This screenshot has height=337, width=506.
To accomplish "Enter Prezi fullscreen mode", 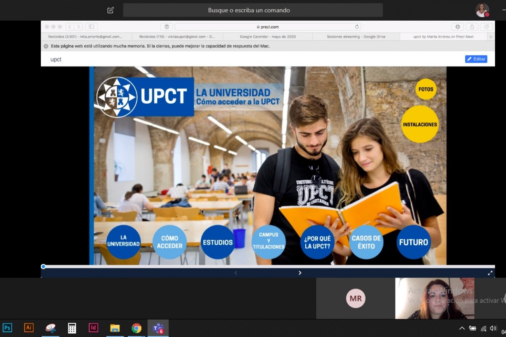I will pyautogui.click(x=490, y=273).
